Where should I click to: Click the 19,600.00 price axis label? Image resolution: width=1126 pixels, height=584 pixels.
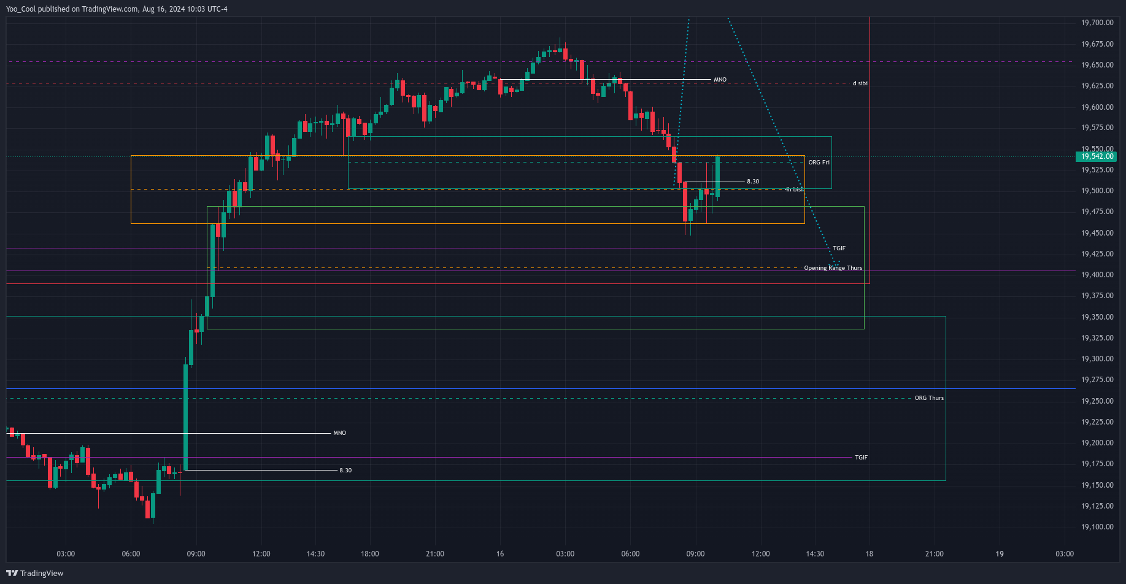pos(1097,107)
